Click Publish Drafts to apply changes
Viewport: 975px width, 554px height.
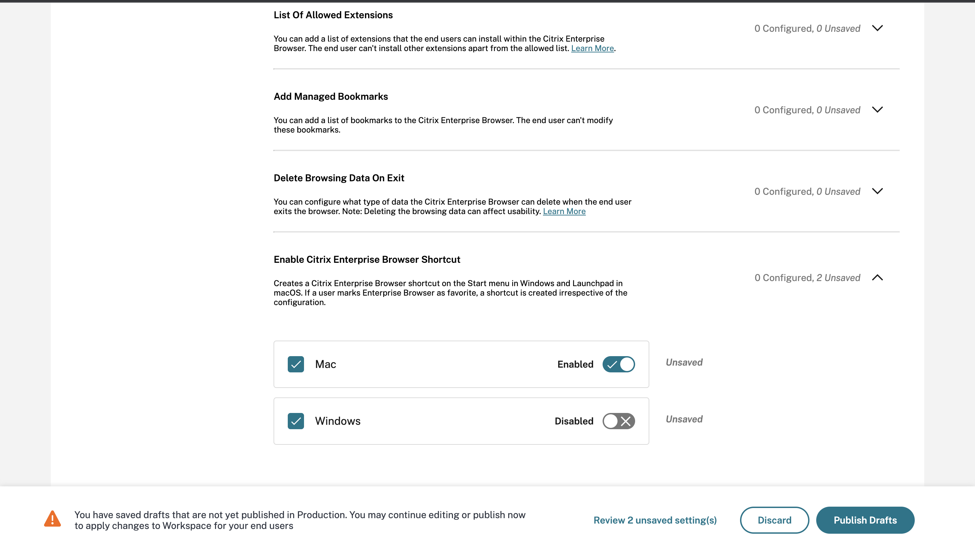click(x=865, y=520)
